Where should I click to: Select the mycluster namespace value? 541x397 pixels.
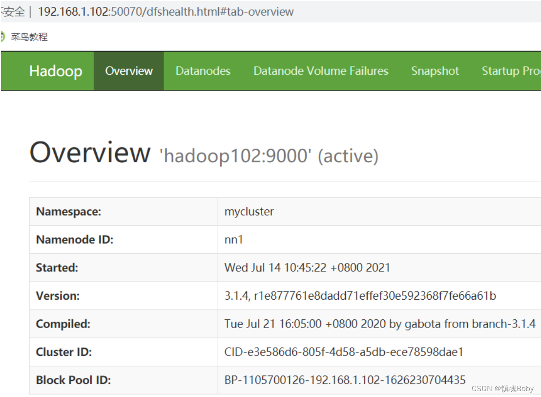[249, 212]
